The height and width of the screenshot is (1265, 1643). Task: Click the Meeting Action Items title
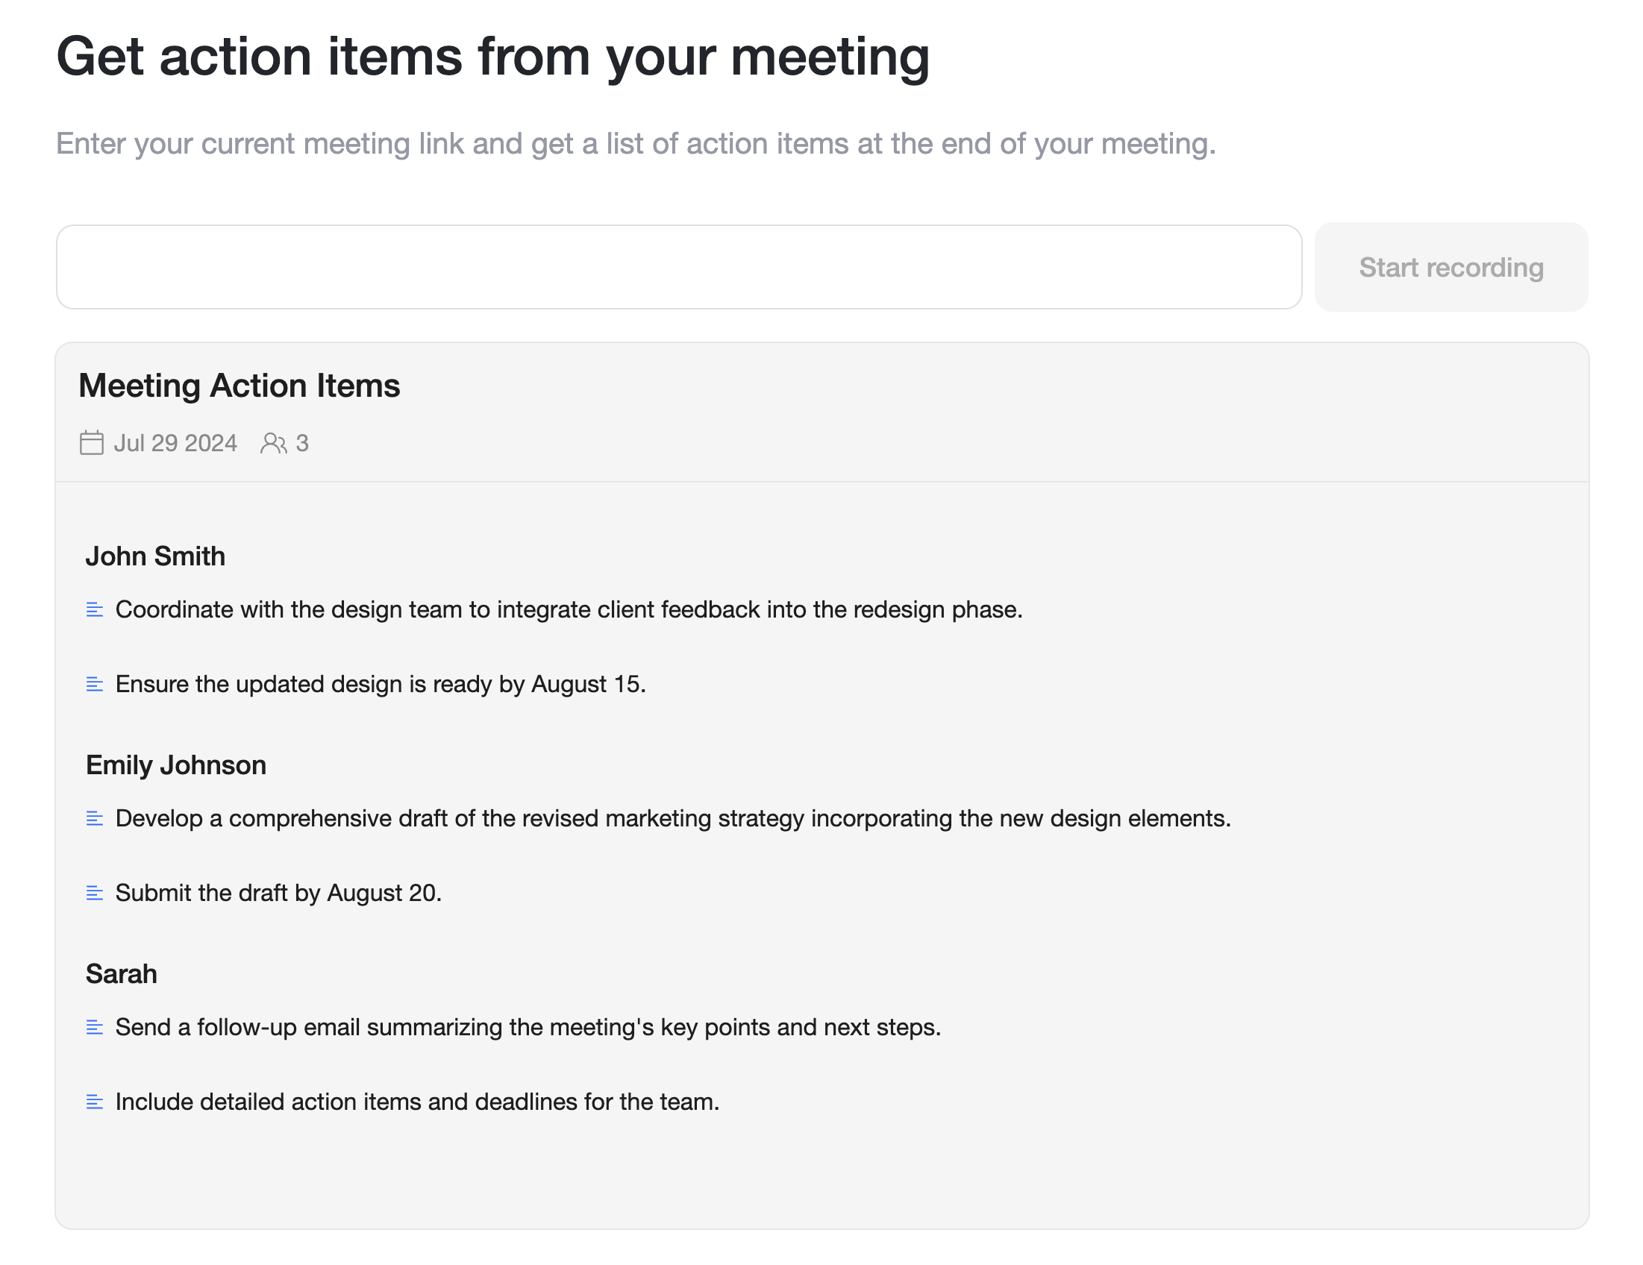[x=240, y=386]
